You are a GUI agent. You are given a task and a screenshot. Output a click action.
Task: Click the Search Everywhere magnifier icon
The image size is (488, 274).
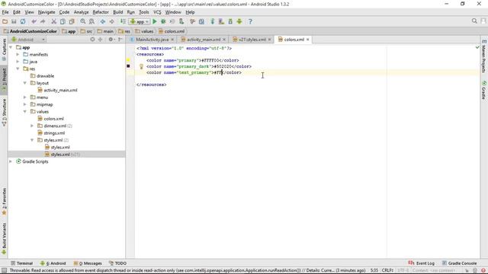474,21
